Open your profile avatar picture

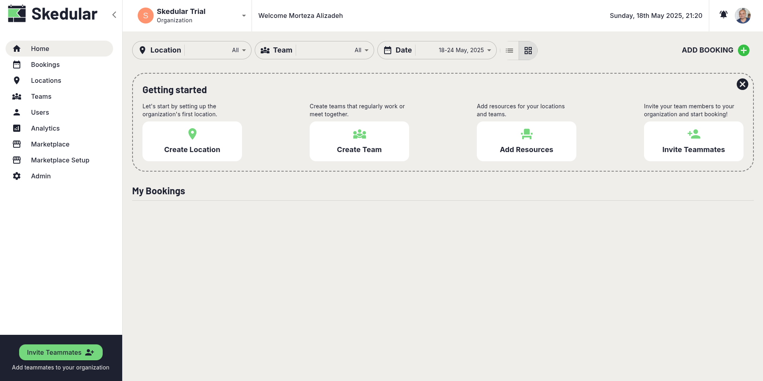pyautogui.click(x=743, y=16)
